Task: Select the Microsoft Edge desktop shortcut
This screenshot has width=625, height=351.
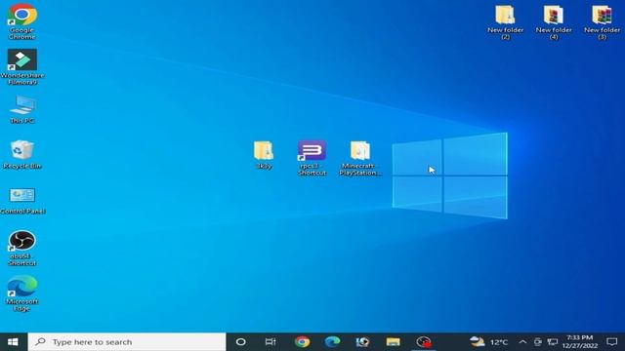Action: (x=22, y=293)
